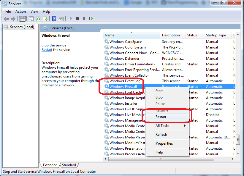Image resolution: width=244 pixels, height=176 pixels.
Task: Click the Services icon in the title bar
Action: pos(5,4)
